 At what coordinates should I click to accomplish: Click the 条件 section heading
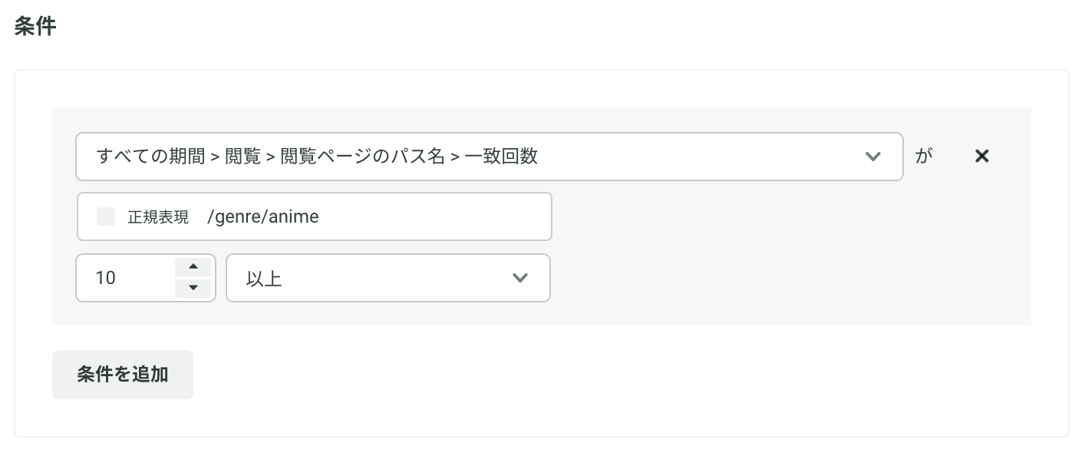coord(35,25)
